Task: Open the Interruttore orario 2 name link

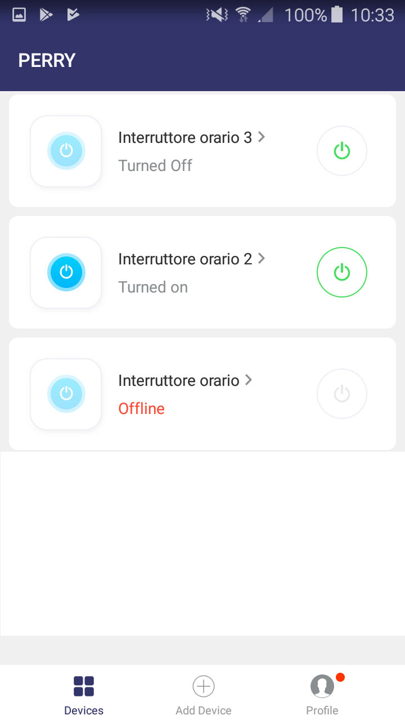Action: [185, 259]
